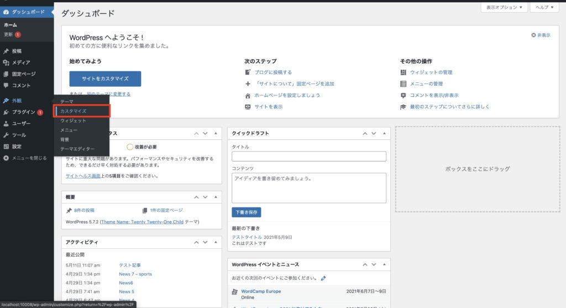This screenshot has width=566, height=308.
Task: Move 概要 box down
Action: 205,197
